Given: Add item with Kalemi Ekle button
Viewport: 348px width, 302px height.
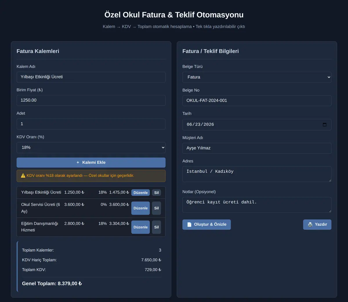Looking at the screenshot, I should pyautogui.click(x=91, y=163).
